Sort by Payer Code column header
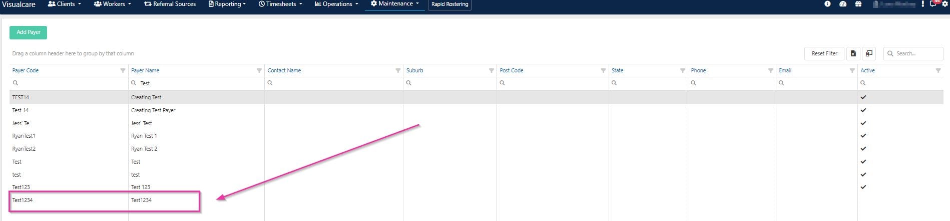Viewport: 950px width, 221px height. [26, 71]
